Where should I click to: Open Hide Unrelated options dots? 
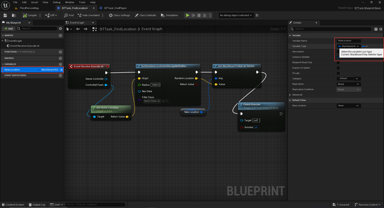(103, 15)
